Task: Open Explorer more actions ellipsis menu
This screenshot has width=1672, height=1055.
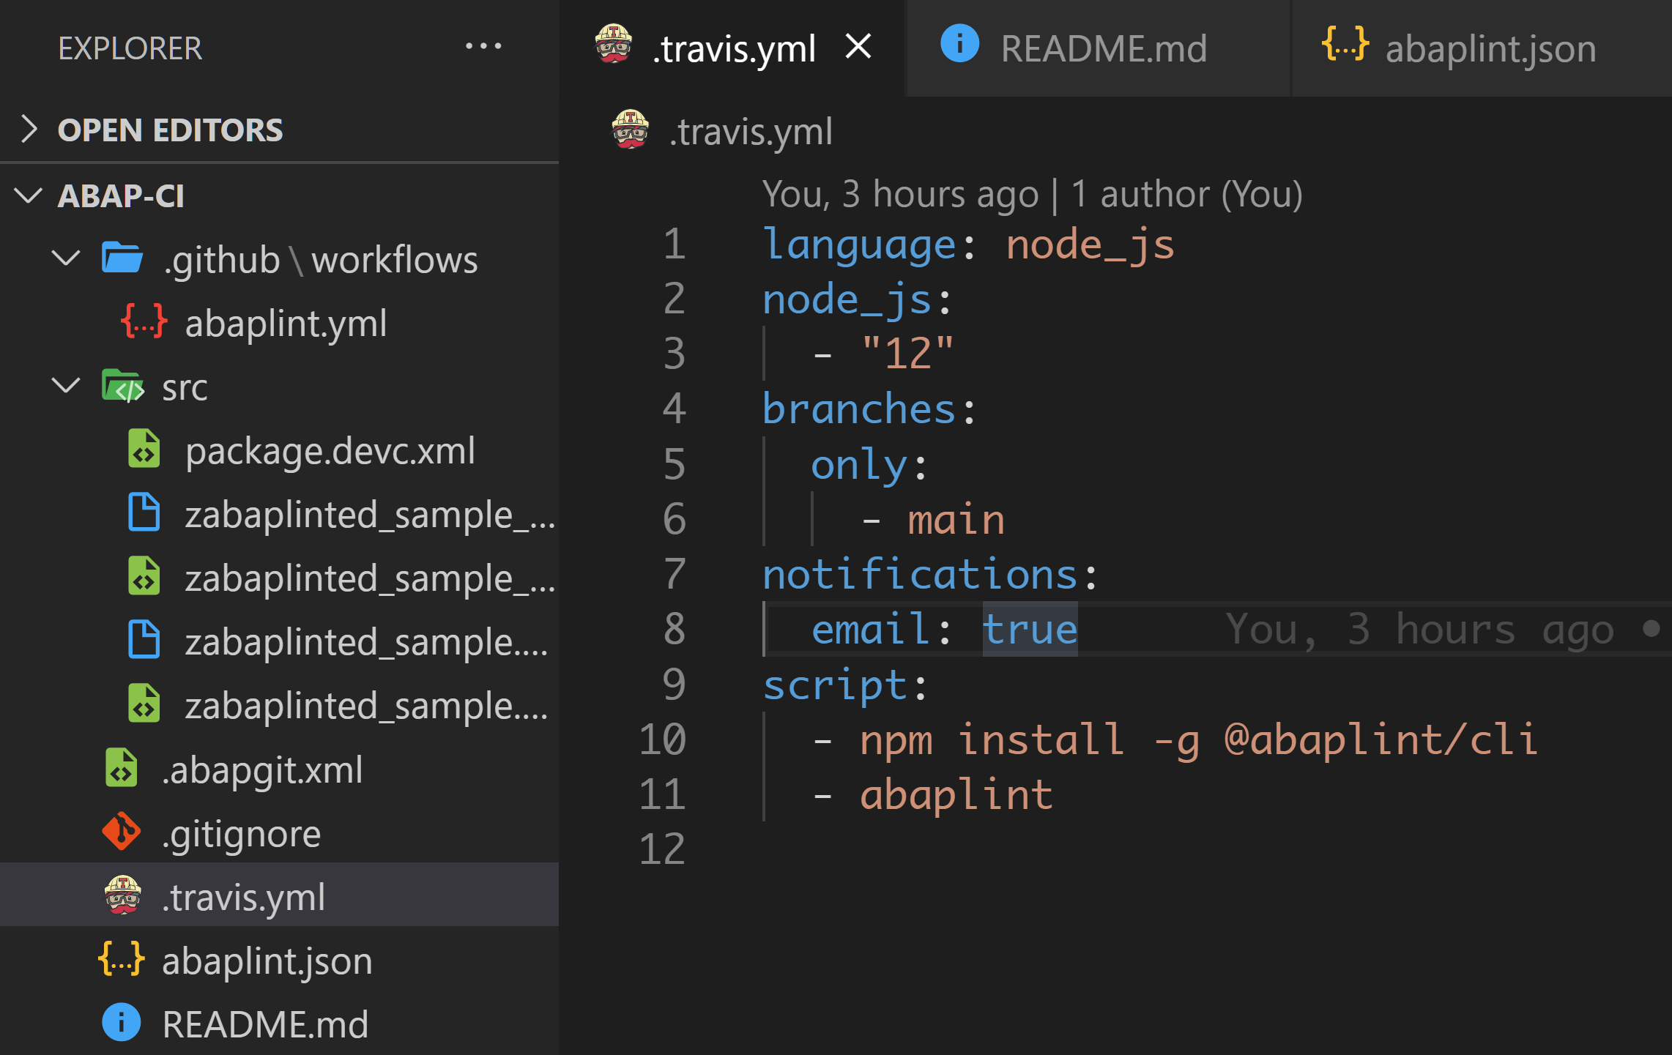Action: pyautogui.click(x=483, y=47)
